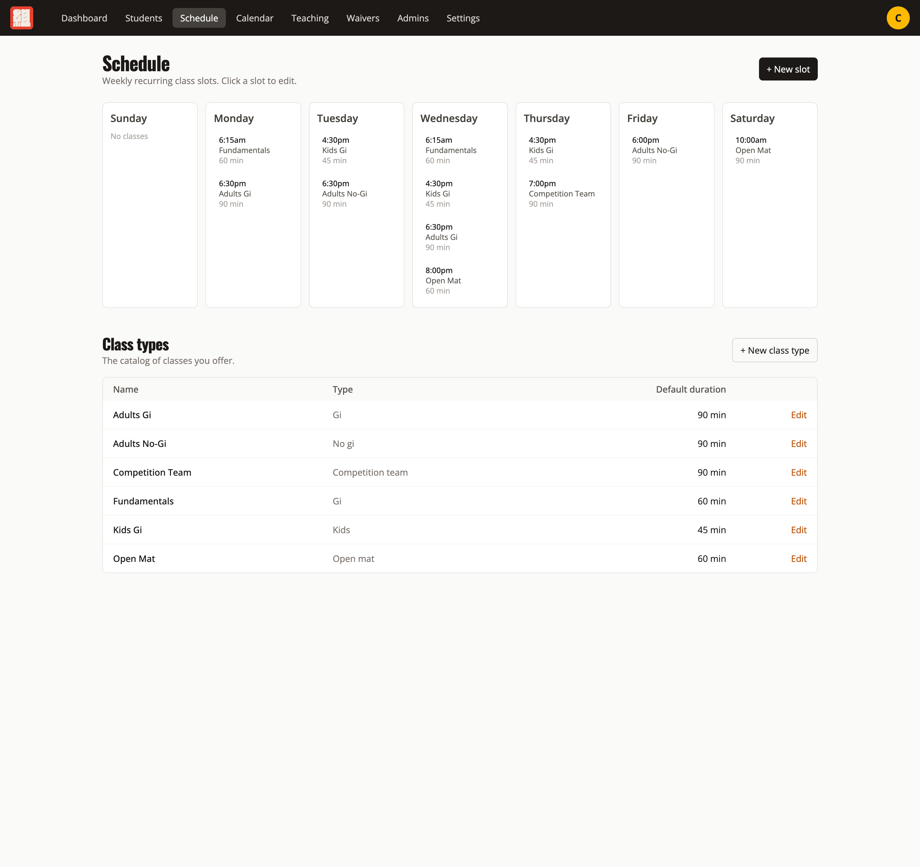Edit the Kids Gi class type
This screenshot has width=920, height=867.
(798, 530)
